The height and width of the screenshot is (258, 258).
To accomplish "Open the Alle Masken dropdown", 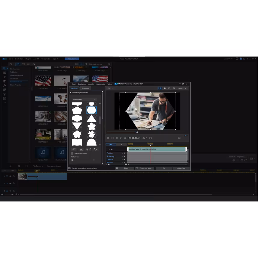I will pyautogui.click(x=84, y=99).
